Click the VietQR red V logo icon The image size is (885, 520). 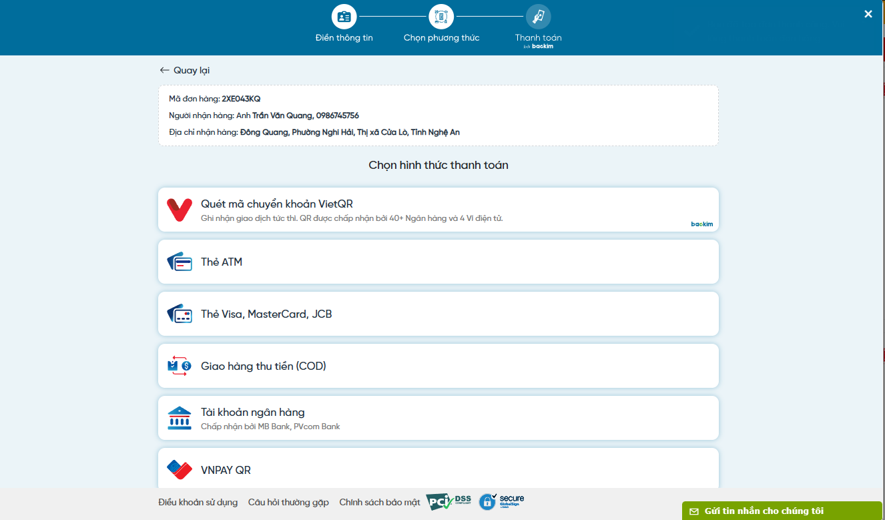[179, 210]
